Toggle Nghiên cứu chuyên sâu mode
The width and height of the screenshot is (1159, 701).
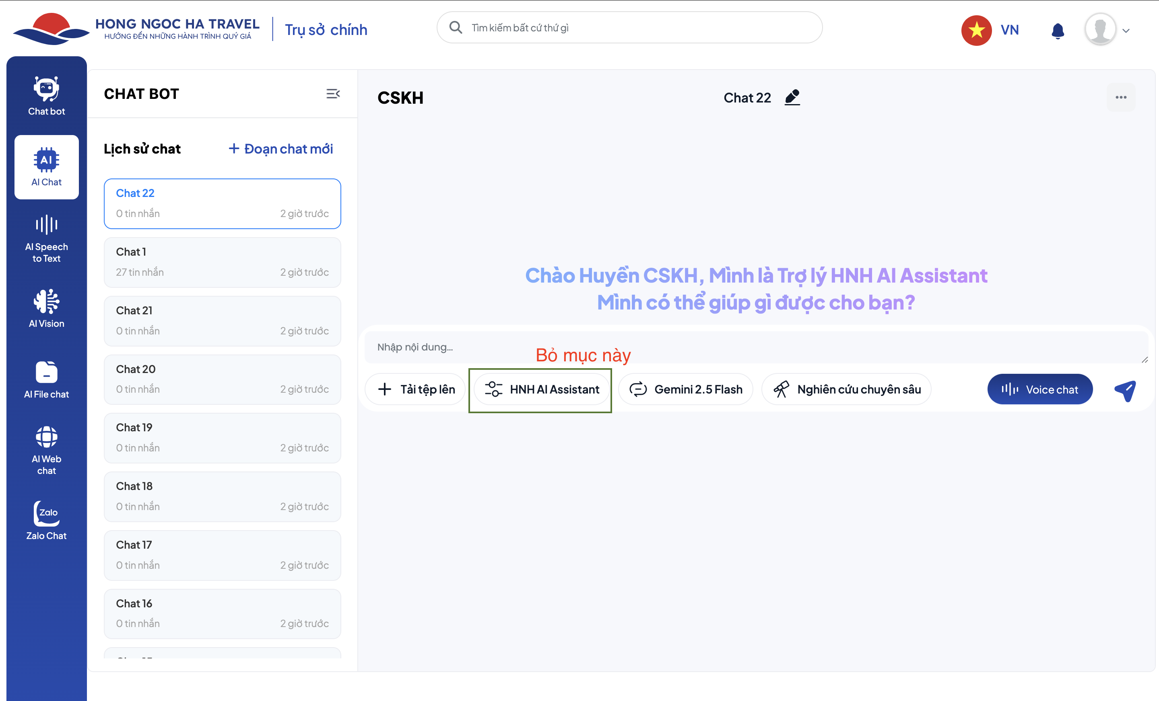click(x=847, y=389)
